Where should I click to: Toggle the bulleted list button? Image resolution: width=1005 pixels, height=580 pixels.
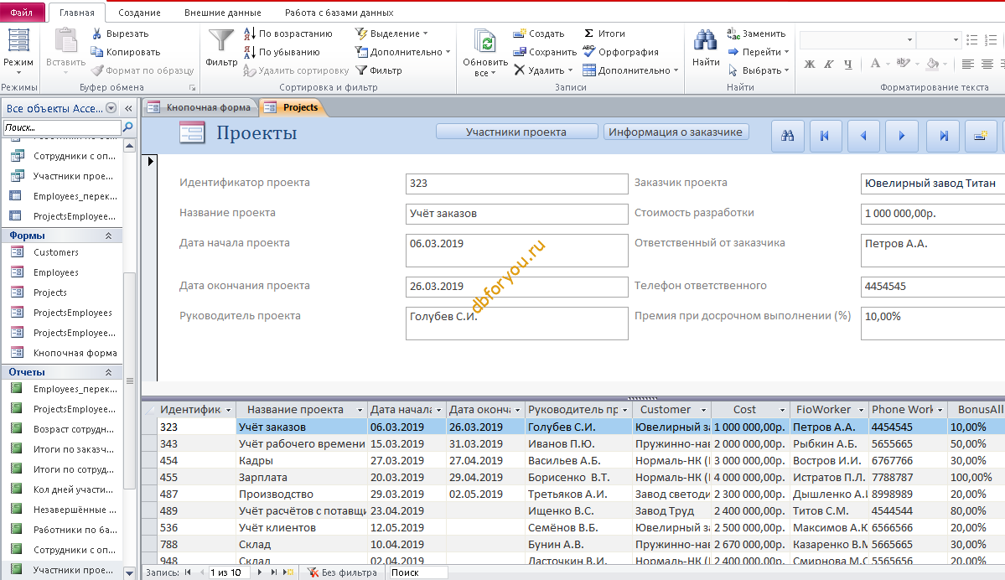tap(971, 39)
